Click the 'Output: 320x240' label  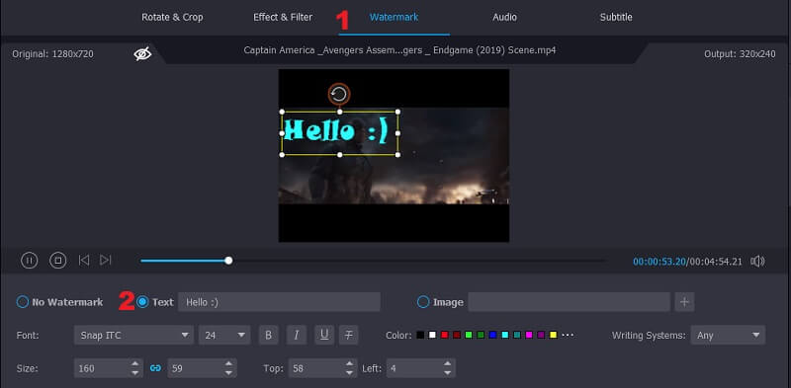click(x=740, y=54)
